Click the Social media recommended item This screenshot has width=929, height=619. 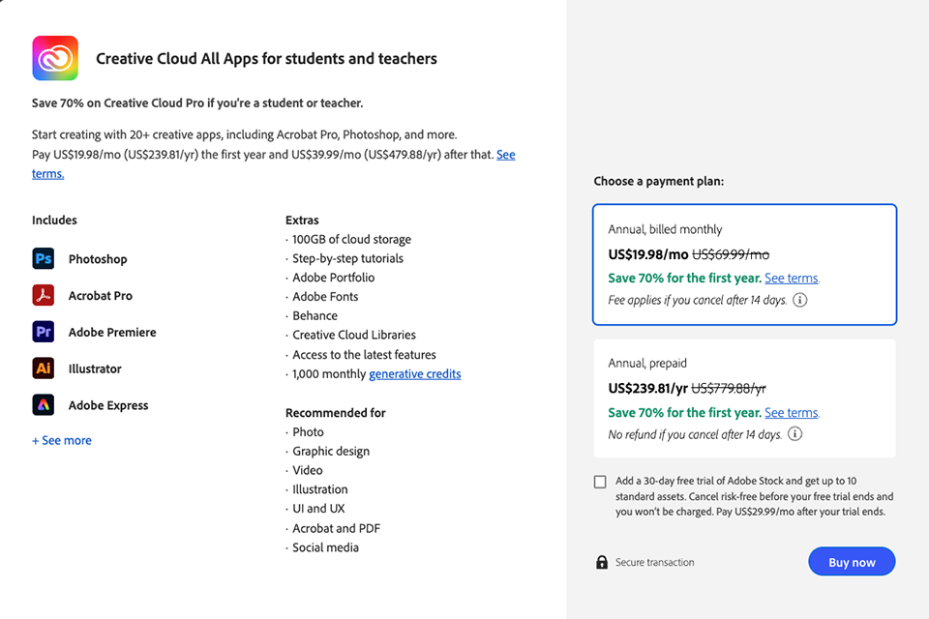[x=325, y=547]
